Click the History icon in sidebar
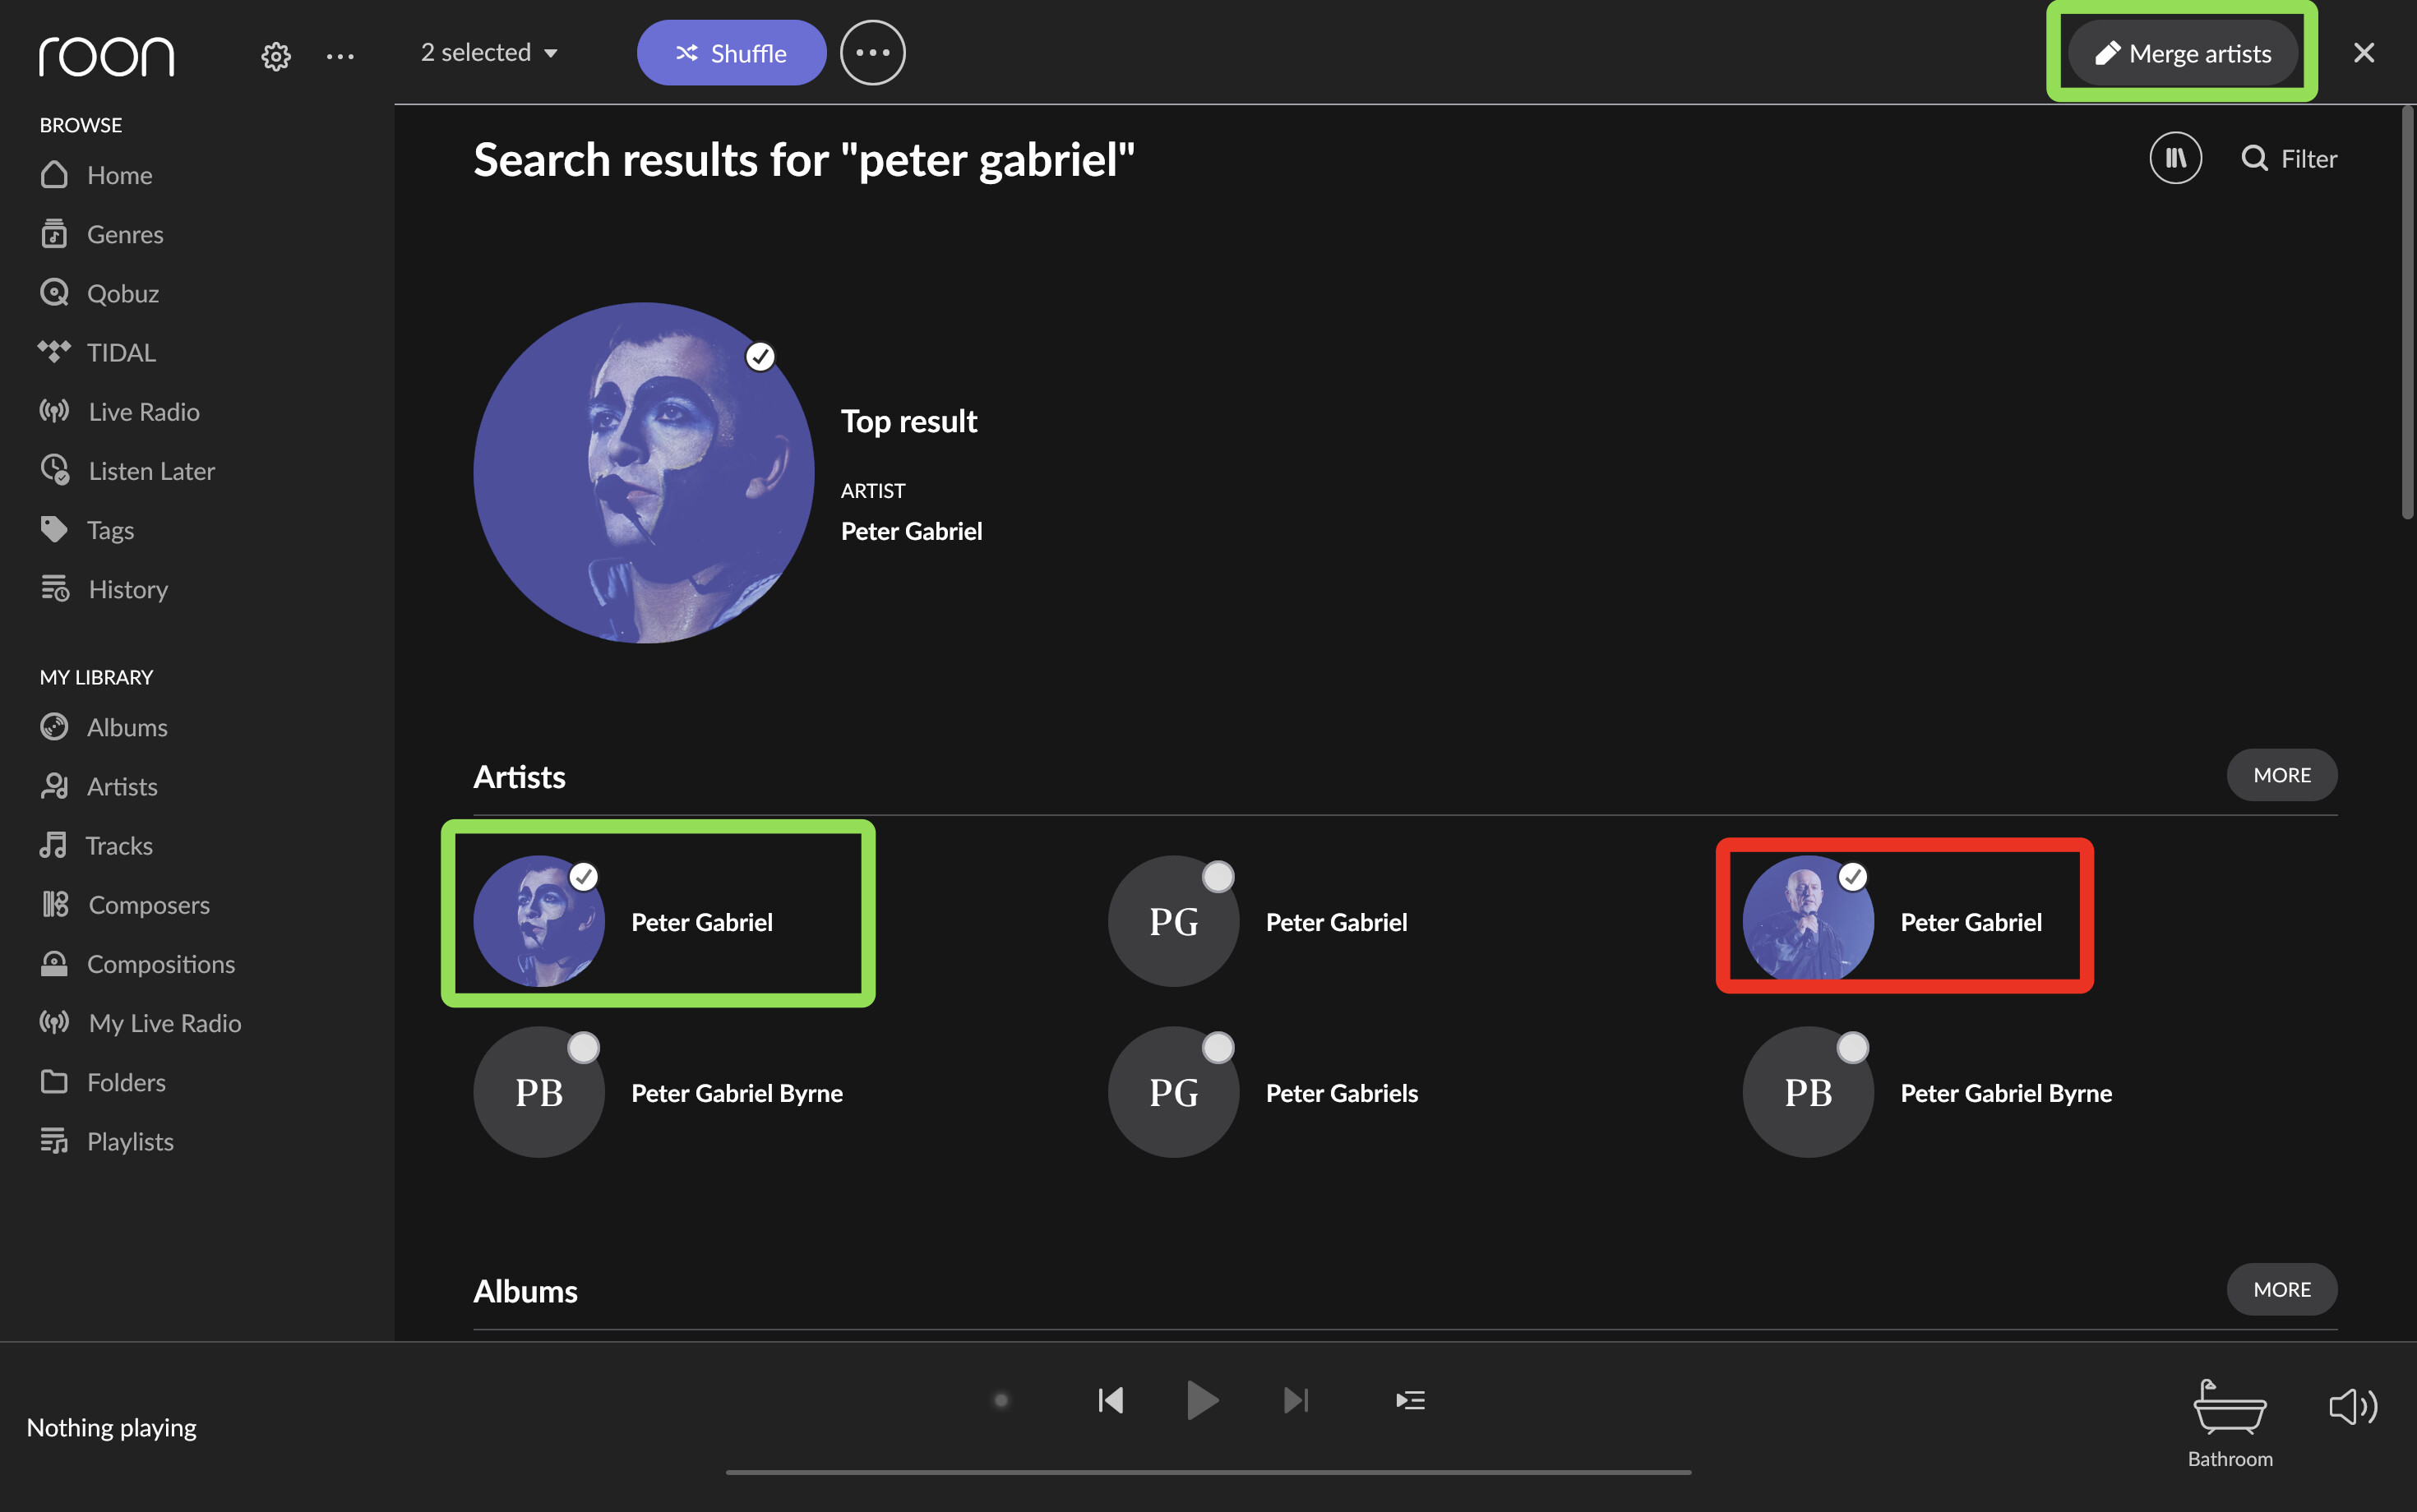 [x=55, y=588]
